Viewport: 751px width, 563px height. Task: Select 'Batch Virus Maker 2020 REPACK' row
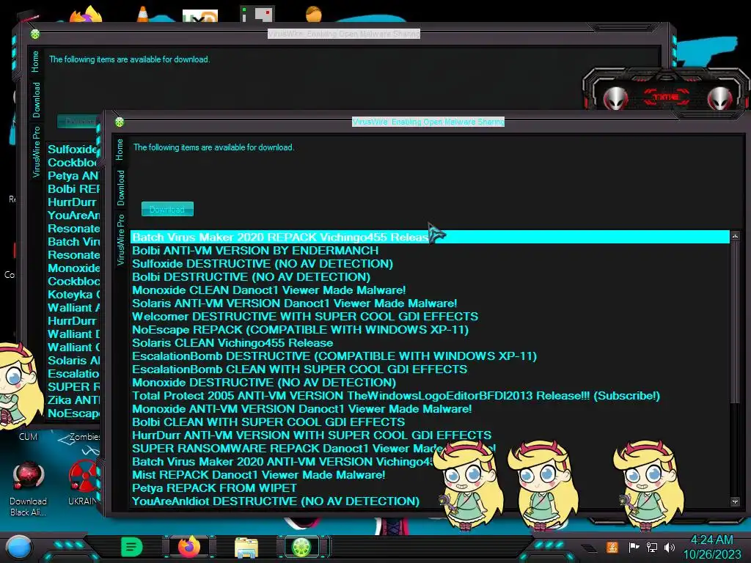[x=430, y=237]
